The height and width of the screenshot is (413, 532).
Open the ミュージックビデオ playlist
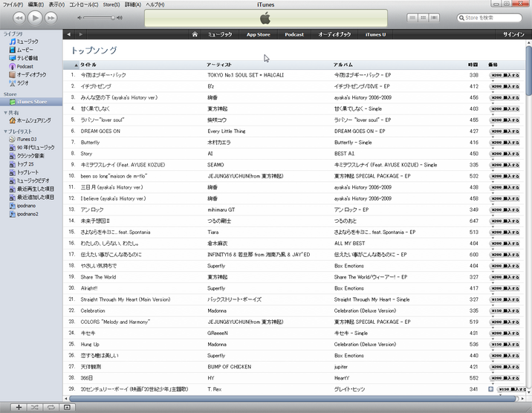(31, 181)
